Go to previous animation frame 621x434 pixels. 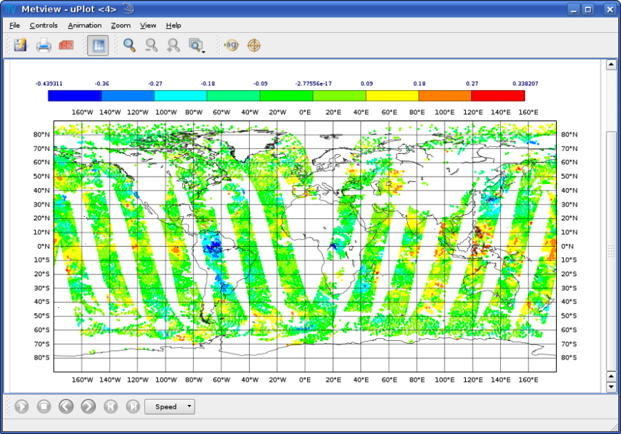[x=66, y=406]
